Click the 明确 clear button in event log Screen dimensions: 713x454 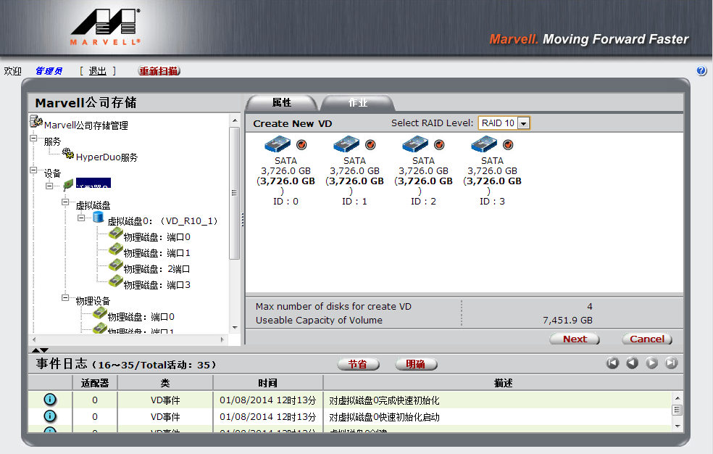click(x=416, y=364)
